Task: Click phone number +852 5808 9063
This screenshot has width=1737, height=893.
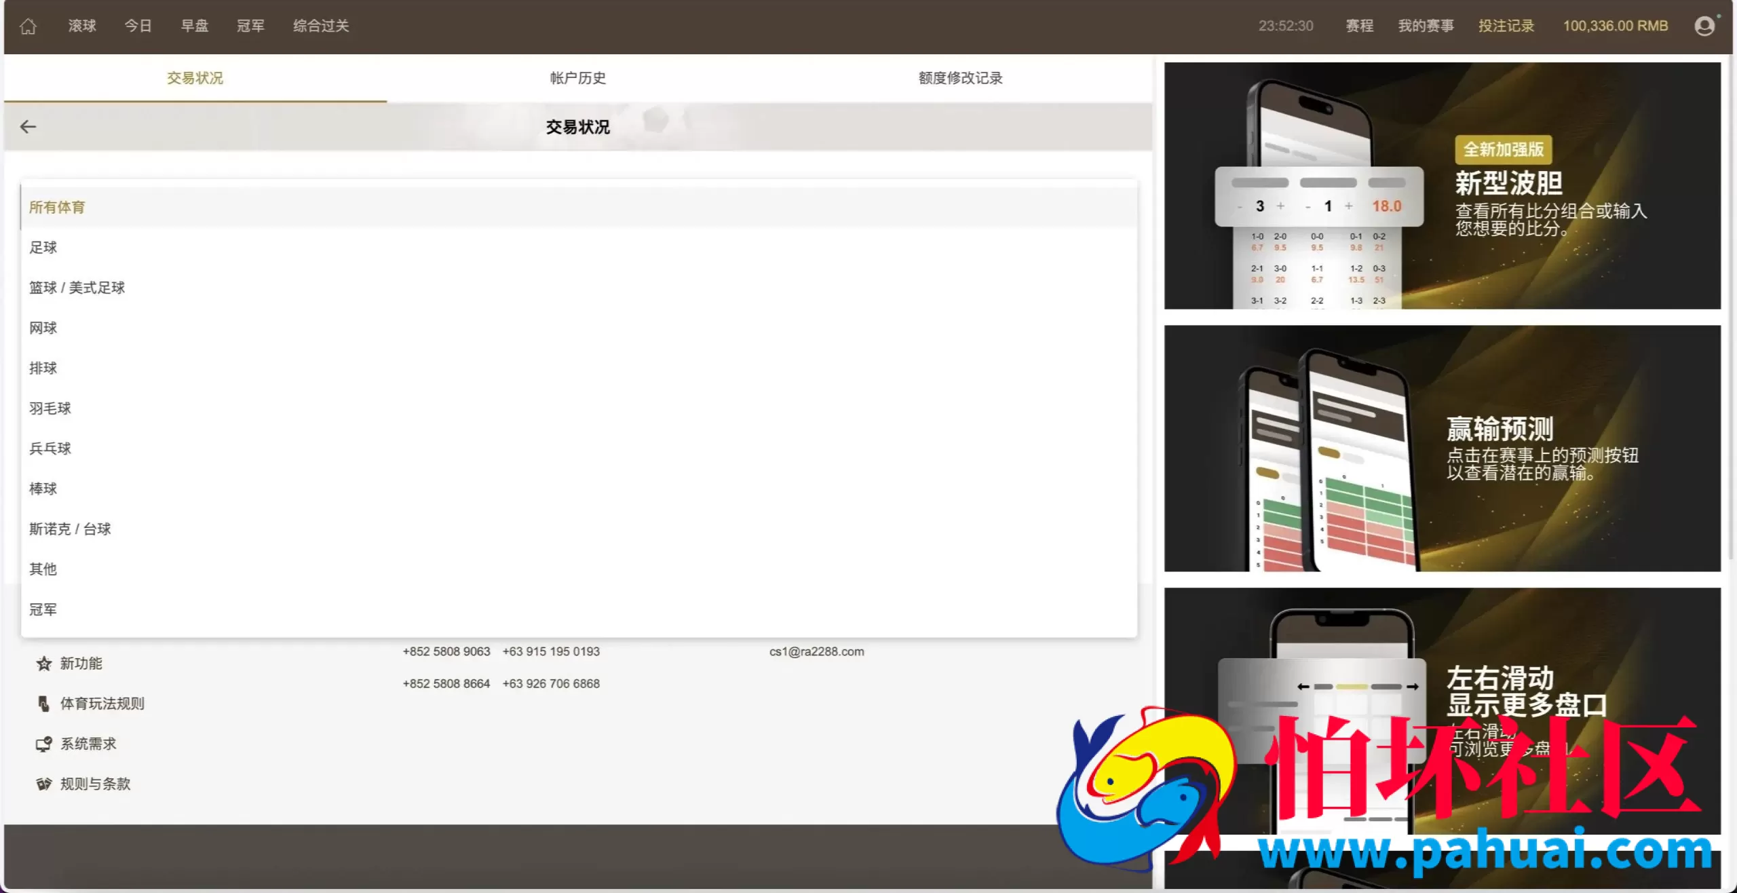Action: click(x=446, y=651)
